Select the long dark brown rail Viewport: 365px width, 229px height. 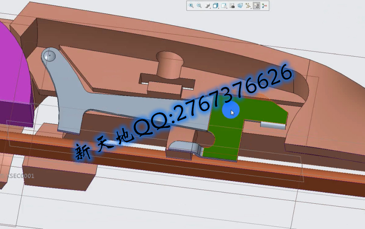(x=258, y=172)
